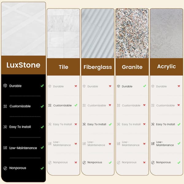Click the Low-Maintenance icon in Acrylic column
This screenshot has height=184, width=184.
click(153, 143)
